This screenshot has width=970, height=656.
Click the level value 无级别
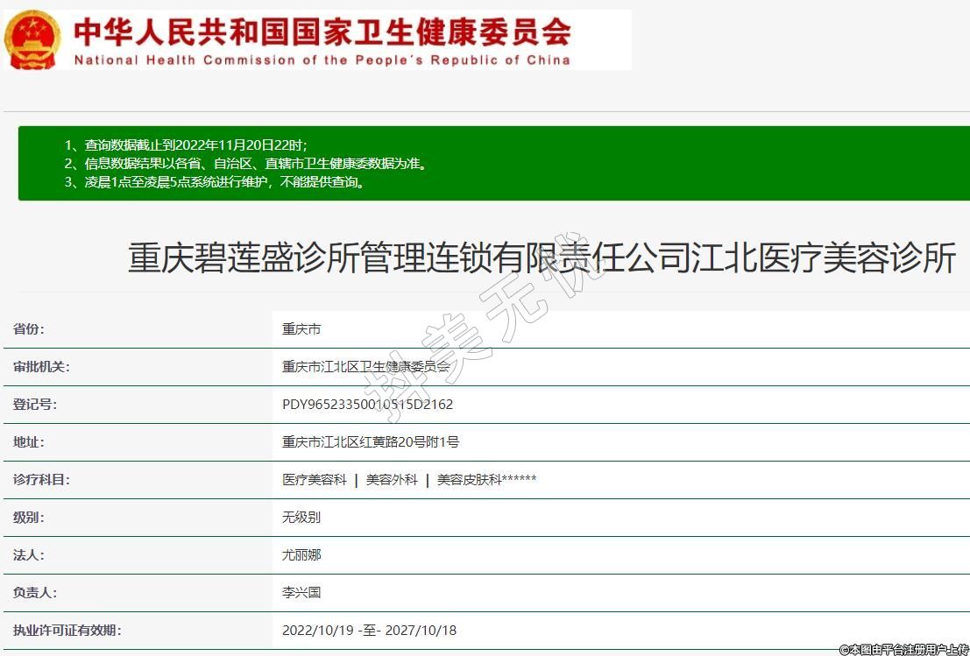click(301, 518)
